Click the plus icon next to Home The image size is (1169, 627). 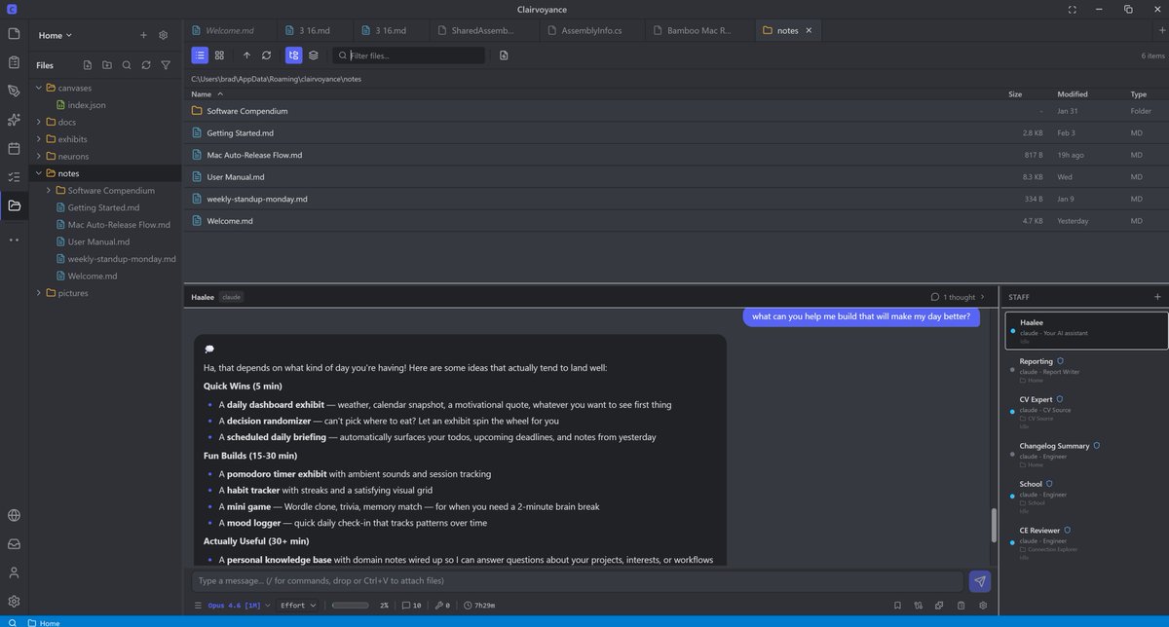point(143,35)
